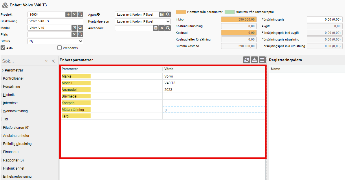The height and width of the screenshot is (180, 345).
Task: Open the Status dropdown showing Ny
Action: [56, 41]
